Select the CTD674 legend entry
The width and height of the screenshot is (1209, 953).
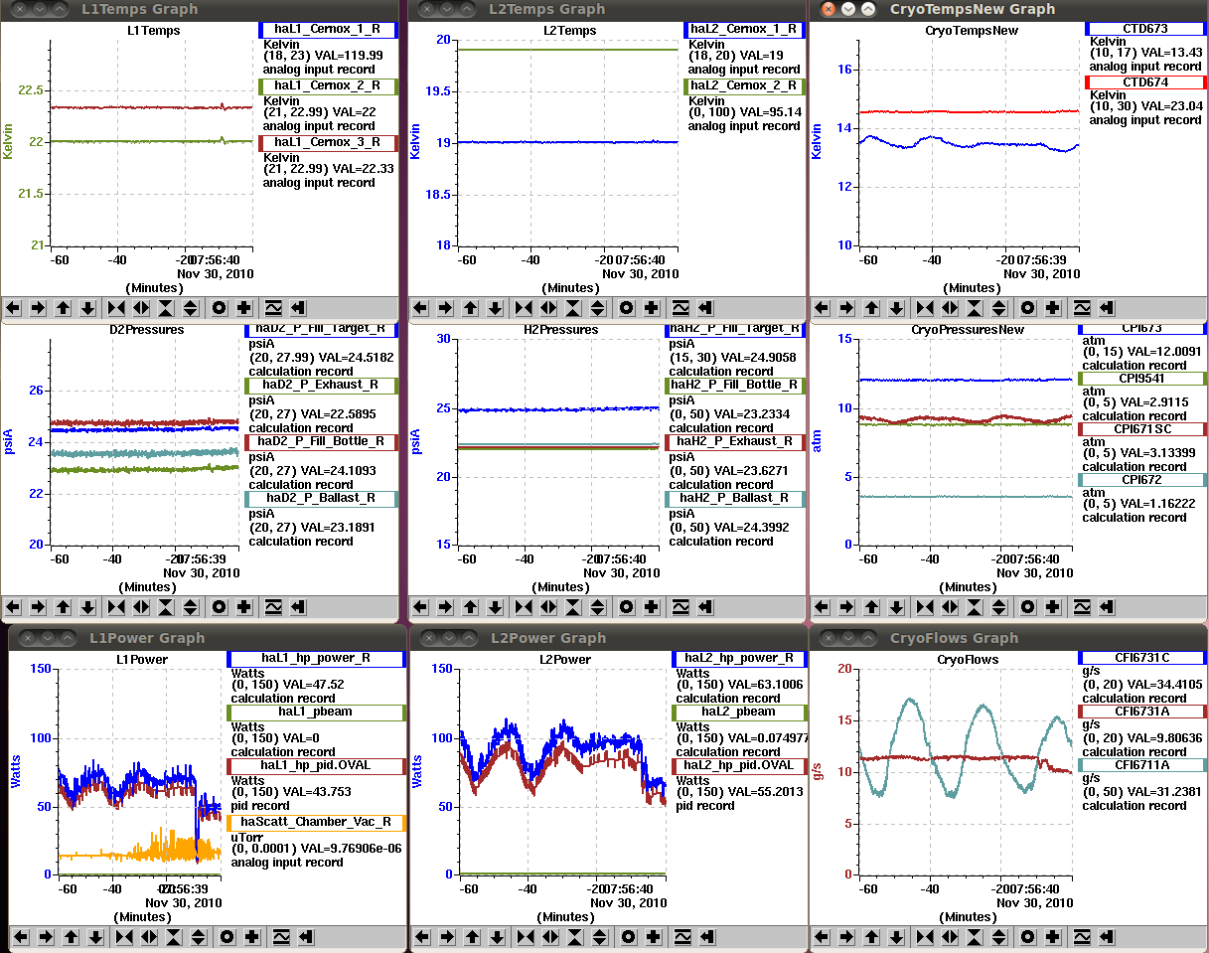pyautogui.click(x=1144, y=82)
